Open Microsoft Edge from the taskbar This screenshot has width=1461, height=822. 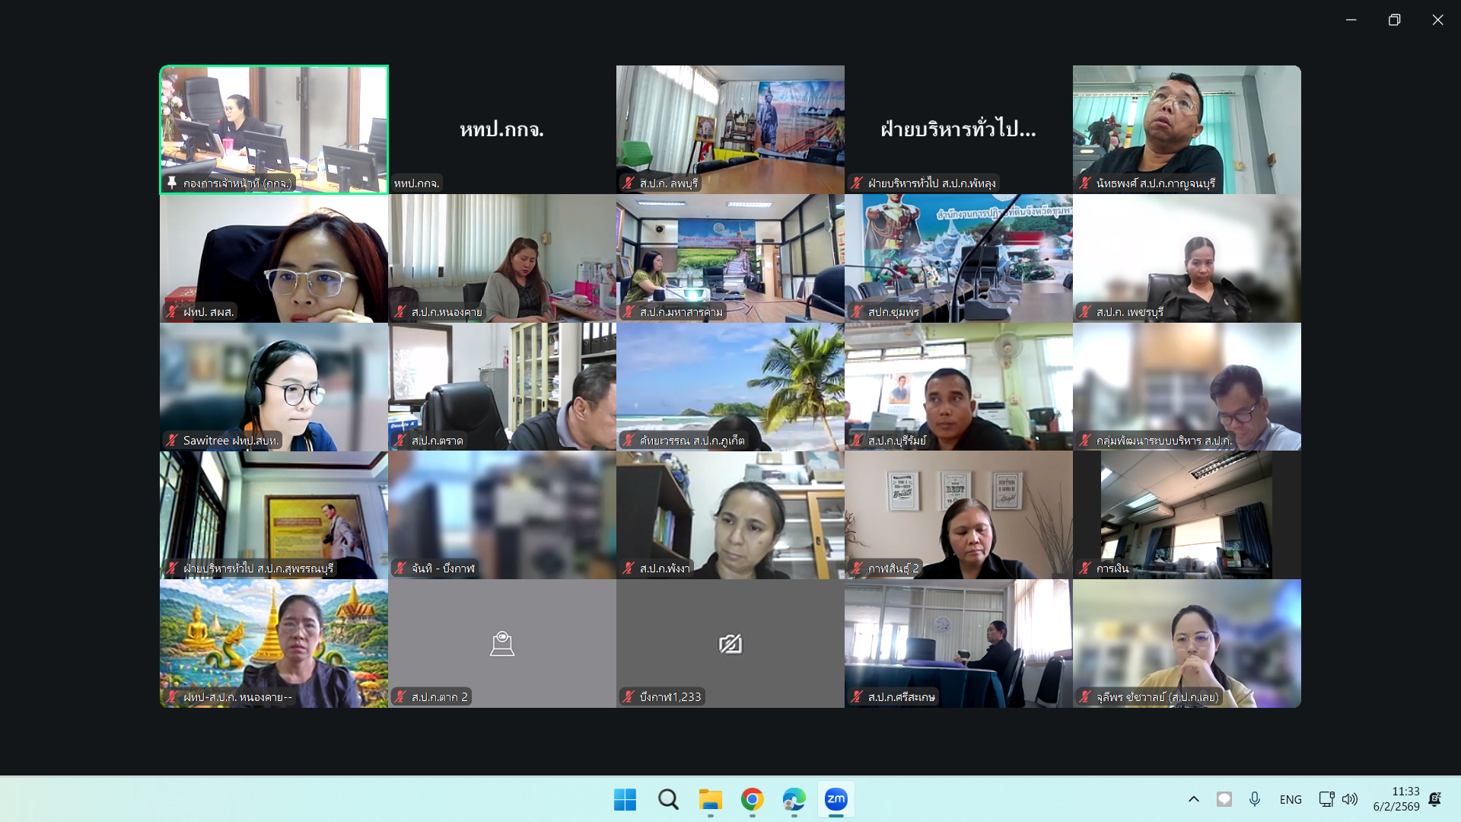(794, 799)
